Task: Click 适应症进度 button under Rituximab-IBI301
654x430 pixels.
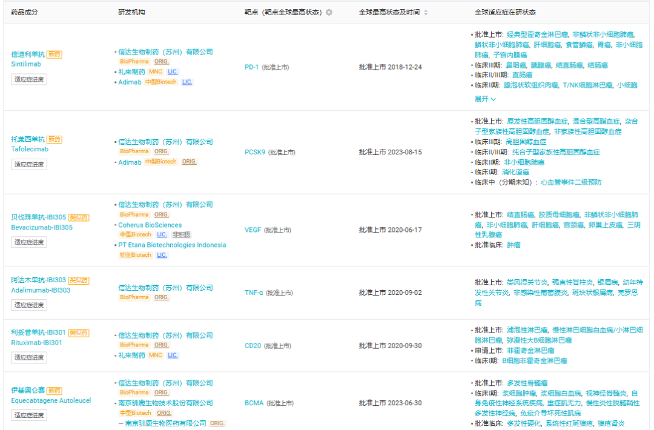Action: pos(29,357)
